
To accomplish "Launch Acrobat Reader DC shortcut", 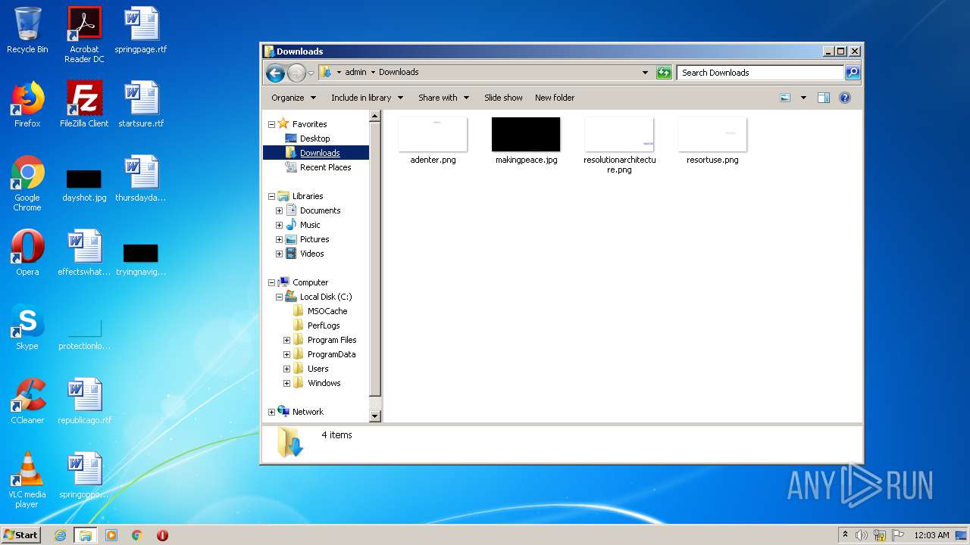I will pos(84,34).
